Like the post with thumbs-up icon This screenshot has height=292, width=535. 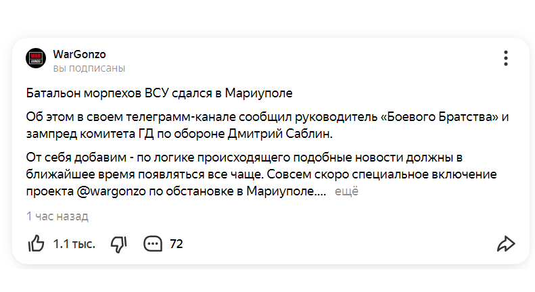pos(36,243)
